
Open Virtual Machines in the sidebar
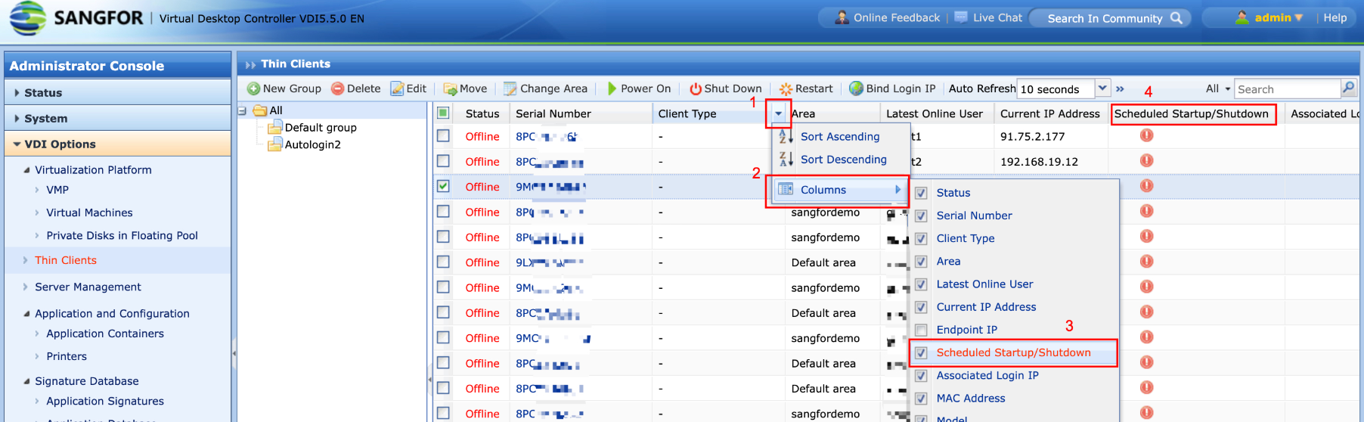(89, 213)
